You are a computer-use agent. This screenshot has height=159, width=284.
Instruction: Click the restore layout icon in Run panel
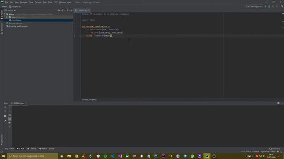click(x=5, y=116)
